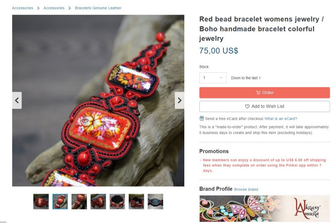The image size is (335, 223).
Task: Click the gift eCard icon
Action: 202,118
